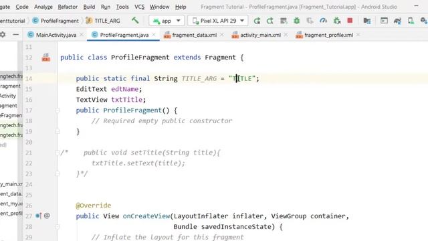Click the ProfileFragment breadcrumb in navigation bar
The image size is (428, 241).
point(56,21)
